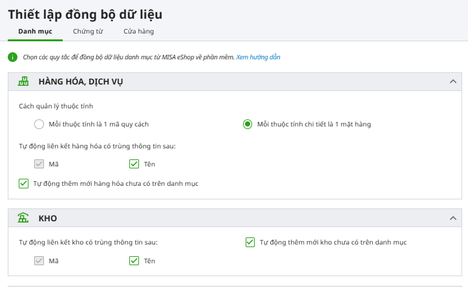Collapse the KHO section chevron

coord(452,218)
